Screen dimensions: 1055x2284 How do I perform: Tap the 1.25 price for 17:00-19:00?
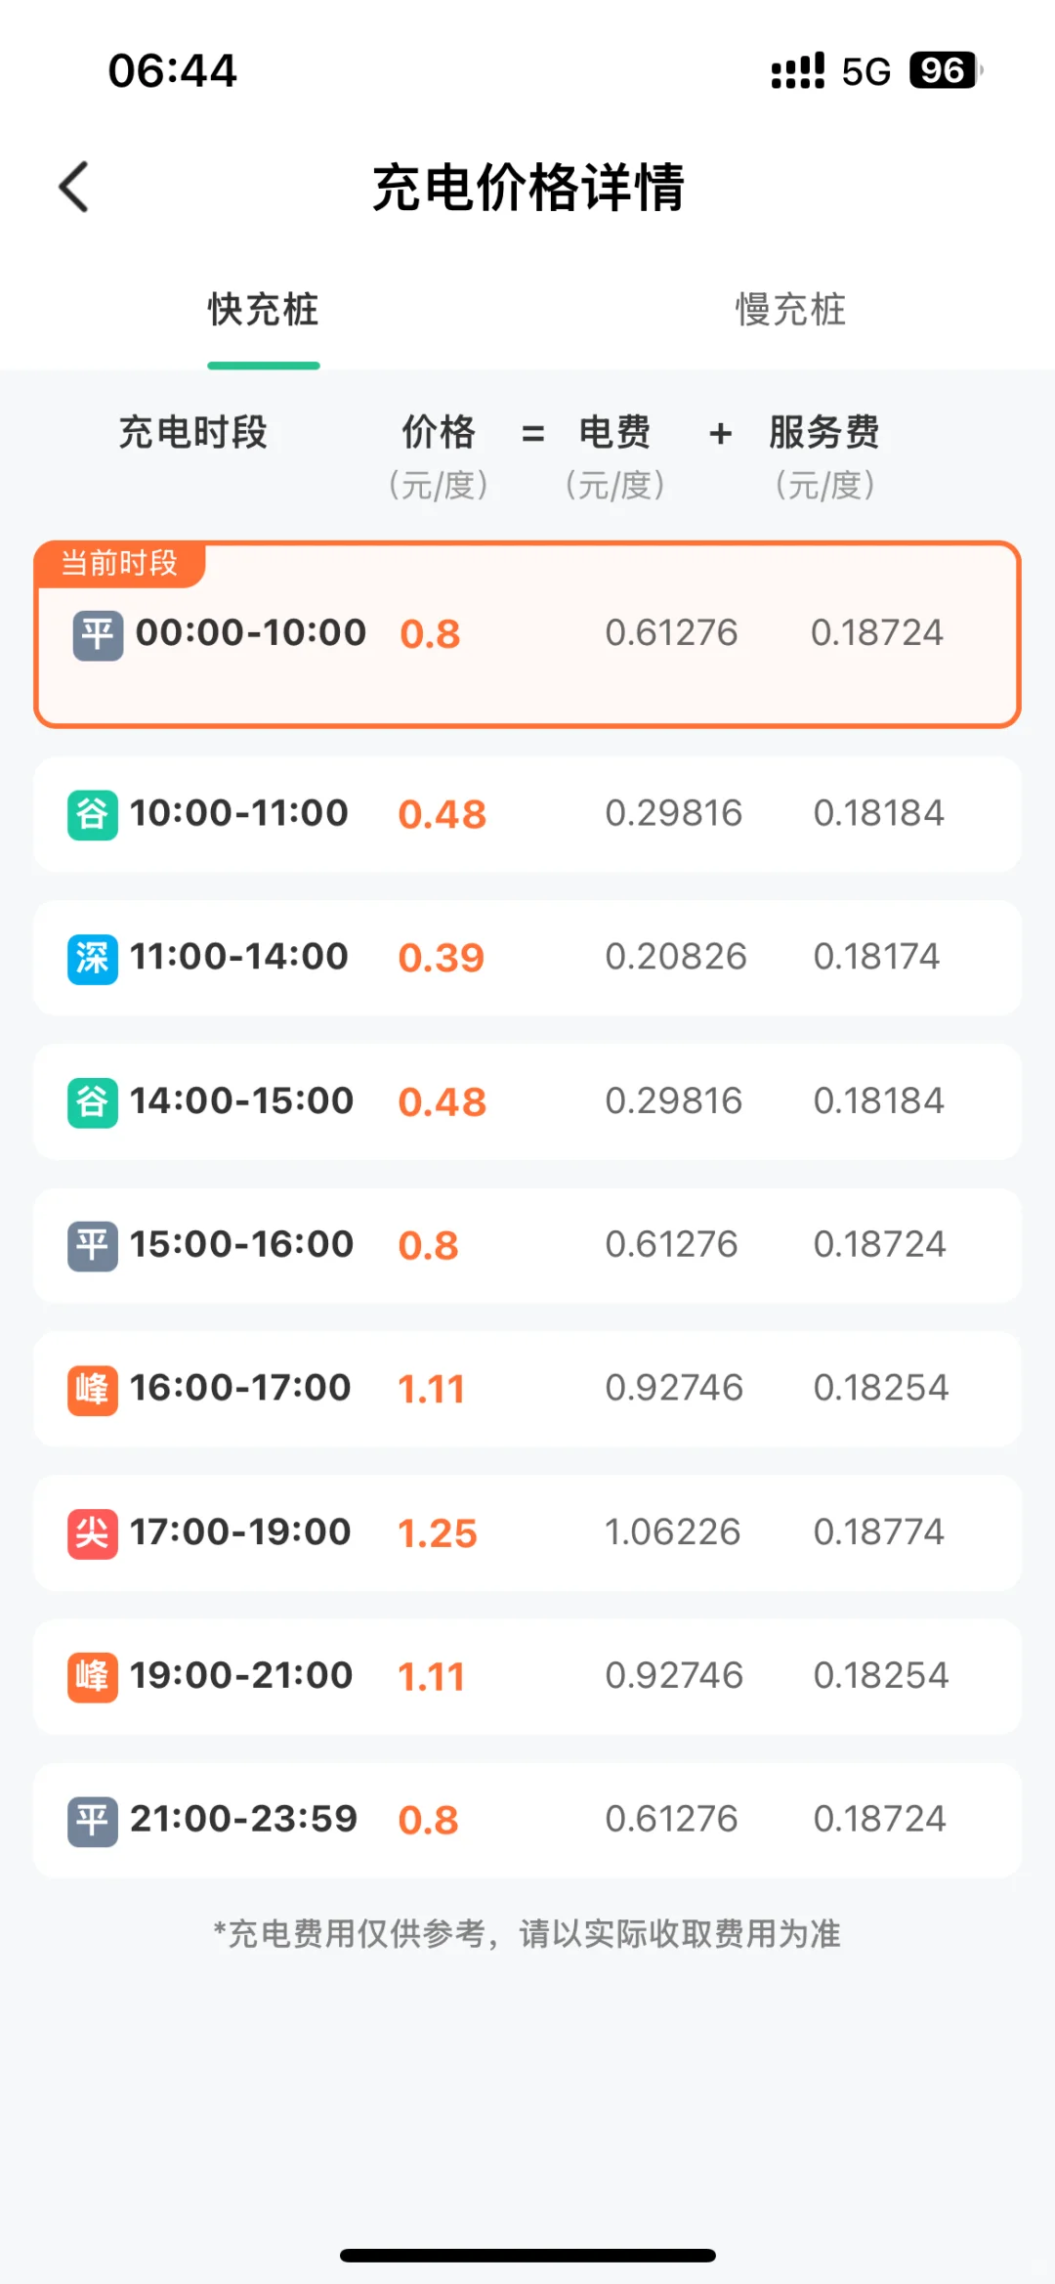[x=437, y=1533]
